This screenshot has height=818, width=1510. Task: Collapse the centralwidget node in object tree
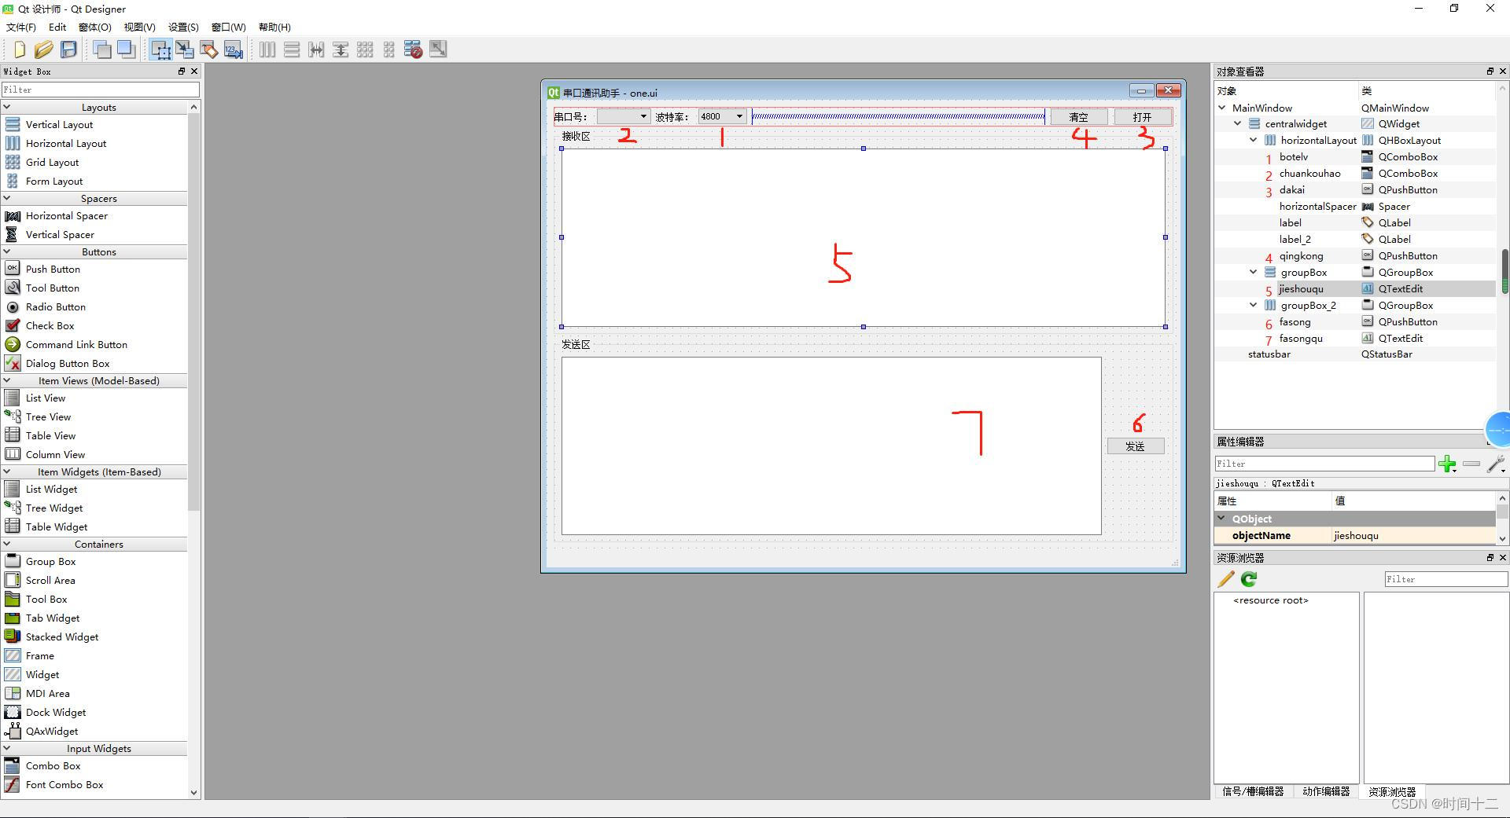point(1238,123)
